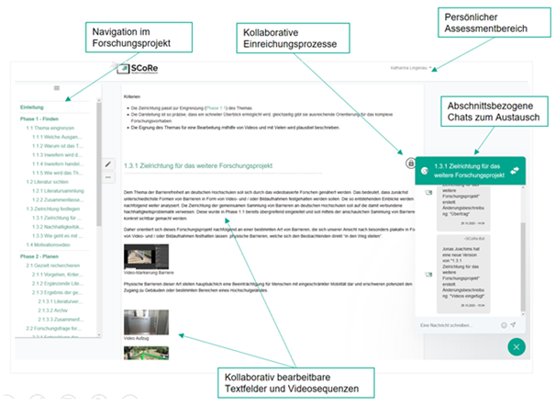Image resolution: width=556 pixels, height=407 pixels.
Task: Click the navigation scrollbar down arrow
Action: click(x=99, y=334)
